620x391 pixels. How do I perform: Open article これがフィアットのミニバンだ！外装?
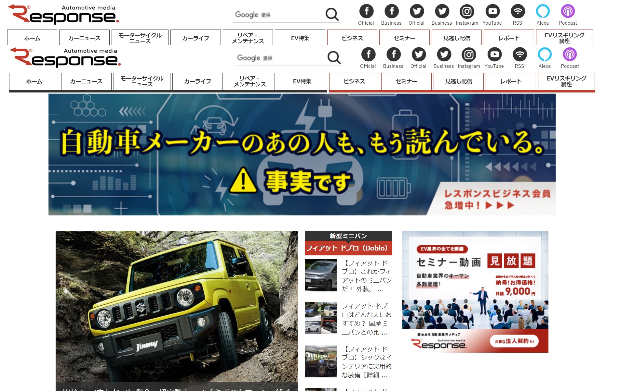(366, 276)
